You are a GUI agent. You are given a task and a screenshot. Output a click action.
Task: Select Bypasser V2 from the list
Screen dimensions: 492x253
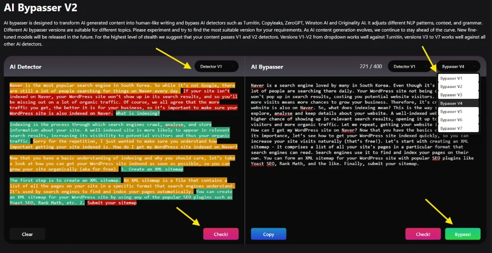tap(458, 86)
